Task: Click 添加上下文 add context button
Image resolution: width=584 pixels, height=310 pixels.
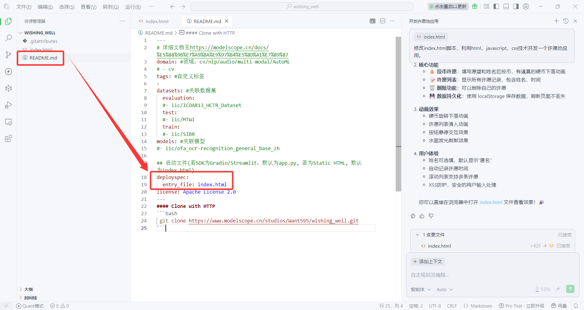Action: coord(428,262)
